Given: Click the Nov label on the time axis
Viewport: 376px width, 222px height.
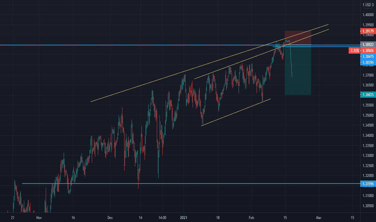Looking at the screenshot, I should coord(39,218).
